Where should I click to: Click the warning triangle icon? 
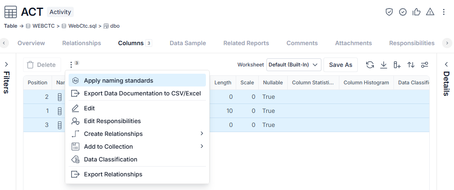click(430, 12)
